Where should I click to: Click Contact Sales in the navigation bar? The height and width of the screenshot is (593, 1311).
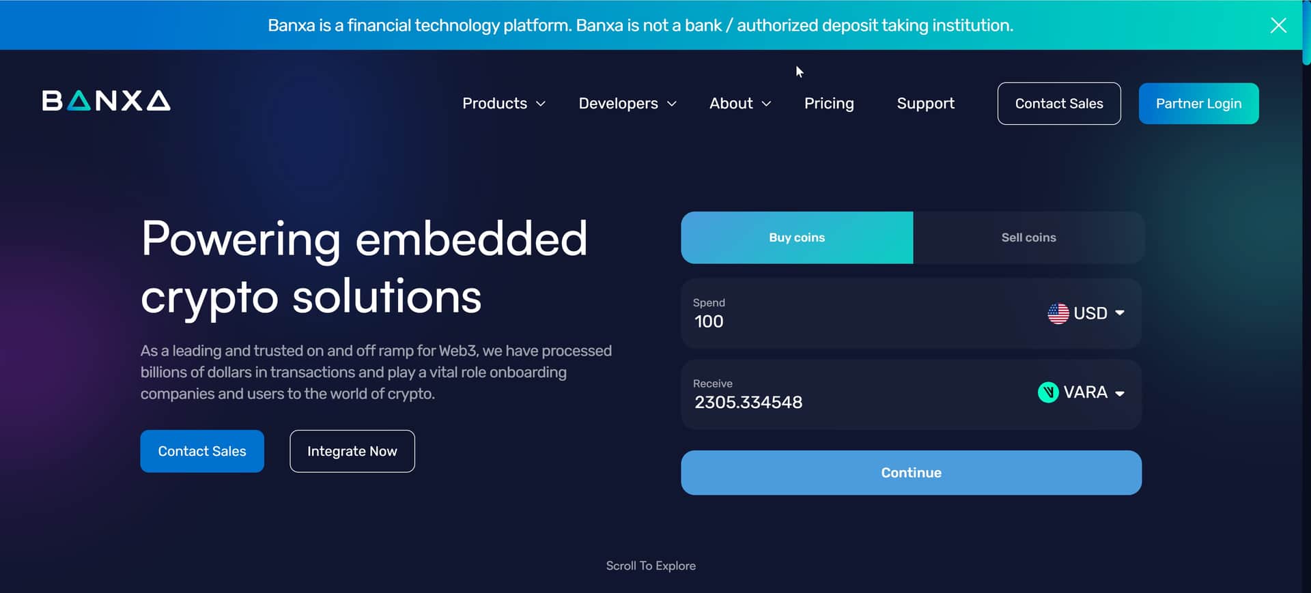1058,104
